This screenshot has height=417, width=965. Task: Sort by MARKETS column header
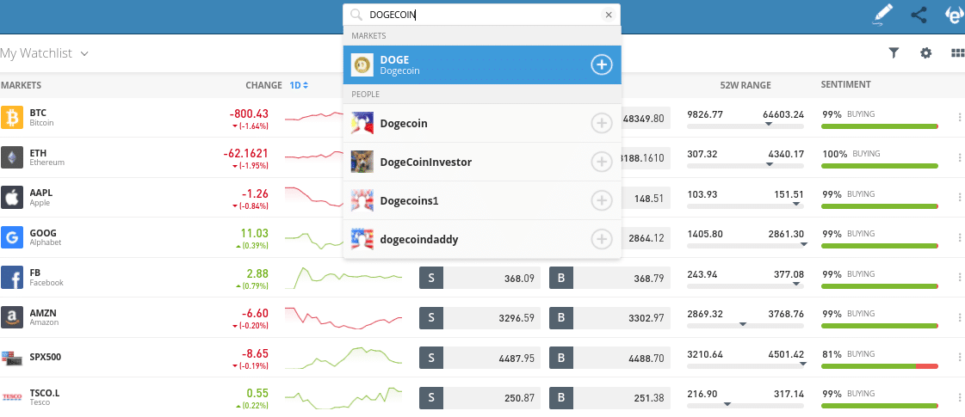coord(21,85)
